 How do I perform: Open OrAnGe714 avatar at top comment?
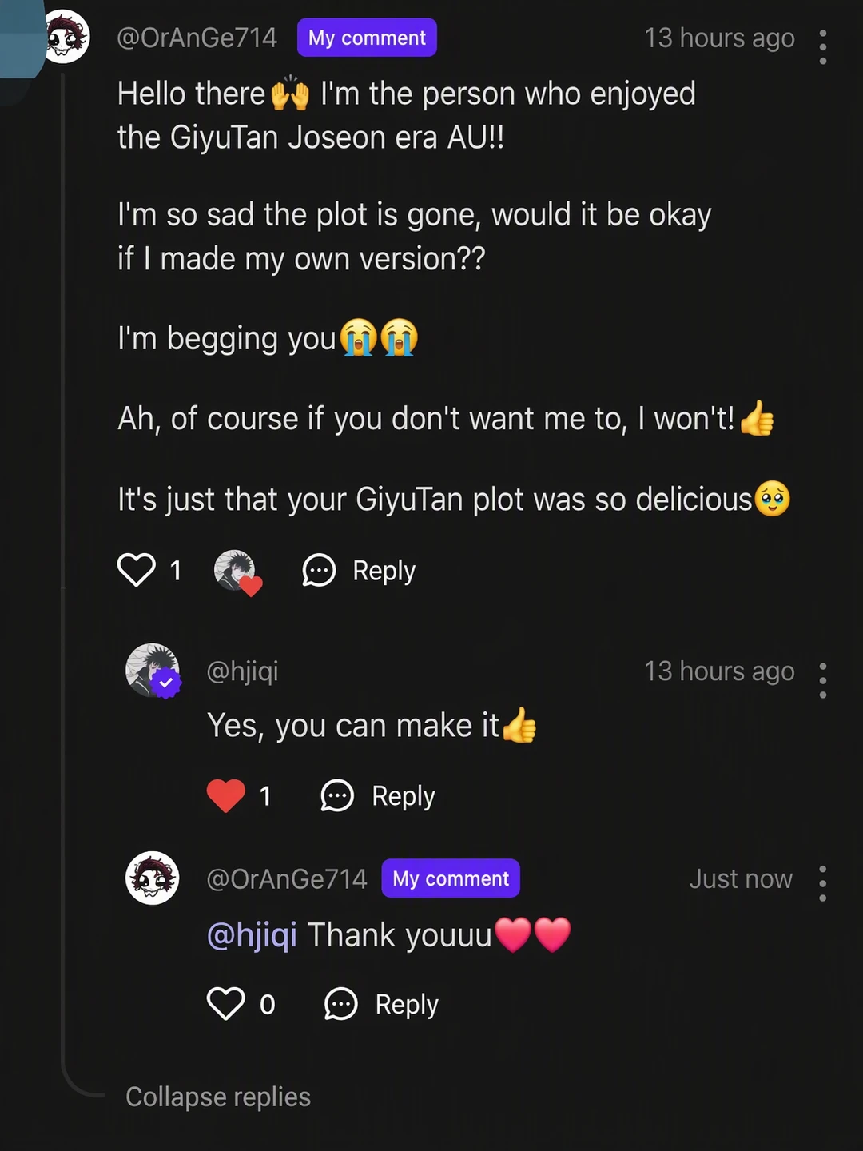66,37
